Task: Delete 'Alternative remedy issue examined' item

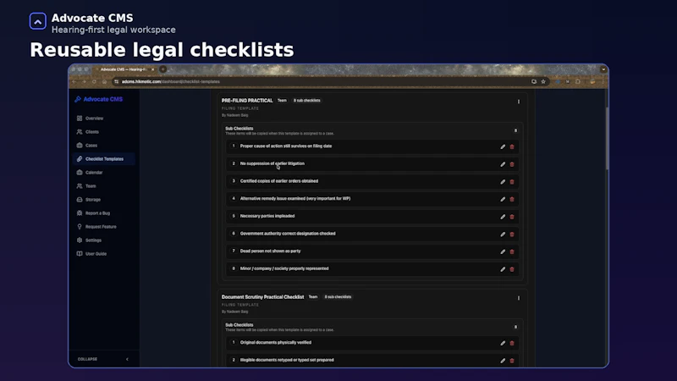Action: [x=512, y=199]
